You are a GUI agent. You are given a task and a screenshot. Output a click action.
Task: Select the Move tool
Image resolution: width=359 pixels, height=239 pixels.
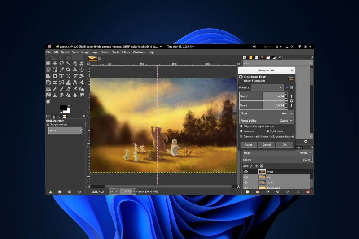(x=82, y=70)
